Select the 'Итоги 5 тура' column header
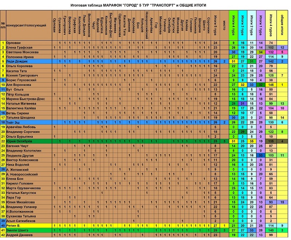 click(215, 25)
